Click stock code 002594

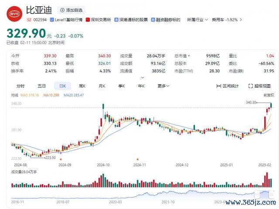[40, 20]
